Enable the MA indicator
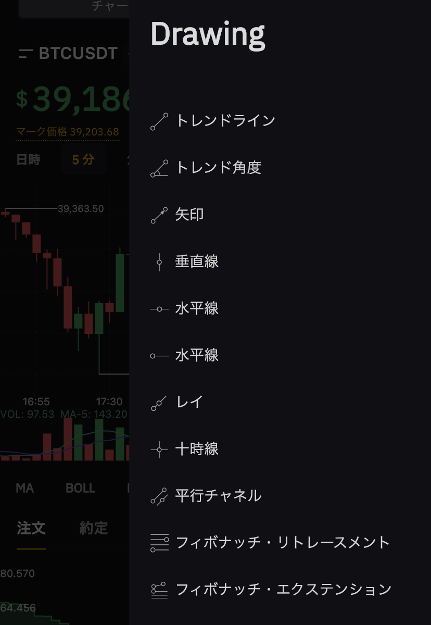The height and width of the screenshot is (625, 431). coord(24,488)
